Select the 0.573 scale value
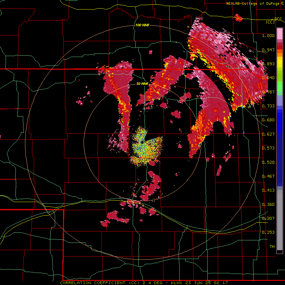This screenshot has height=285, width=285. pyautogui.click(x=268, y=148)
